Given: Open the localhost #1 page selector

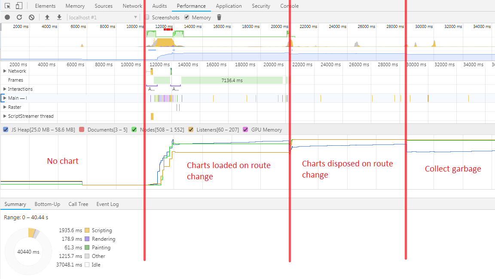Looking at the screenshot, I should pos(103,17).
